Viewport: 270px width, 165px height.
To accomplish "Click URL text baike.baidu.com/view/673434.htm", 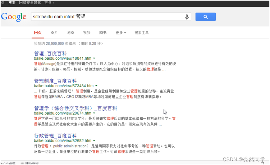I will [x=64, y=86].
